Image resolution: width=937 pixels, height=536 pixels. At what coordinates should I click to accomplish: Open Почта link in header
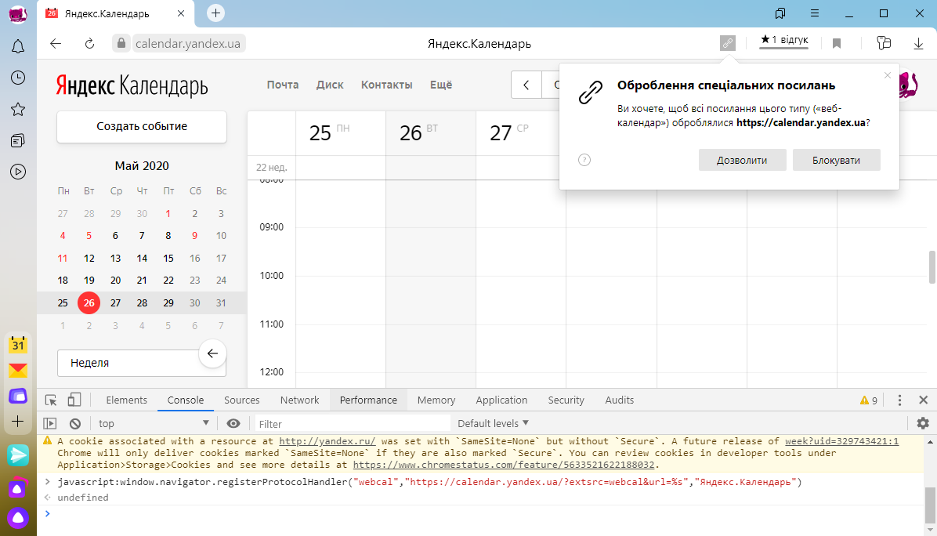coord(283,85)
